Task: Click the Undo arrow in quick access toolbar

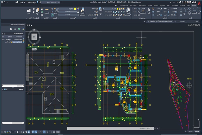Action: click(177, 2)
